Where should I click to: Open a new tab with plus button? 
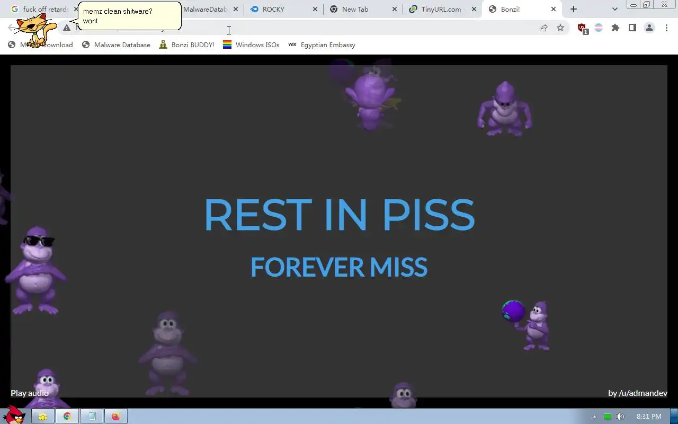coord(574,9)
